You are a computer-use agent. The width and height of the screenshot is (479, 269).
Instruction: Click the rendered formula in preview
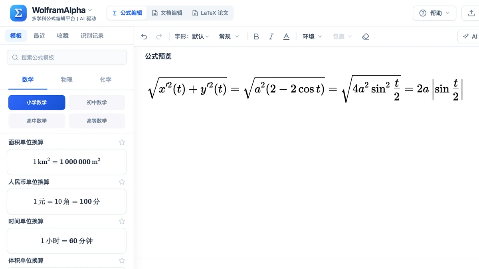pos(305,88)
